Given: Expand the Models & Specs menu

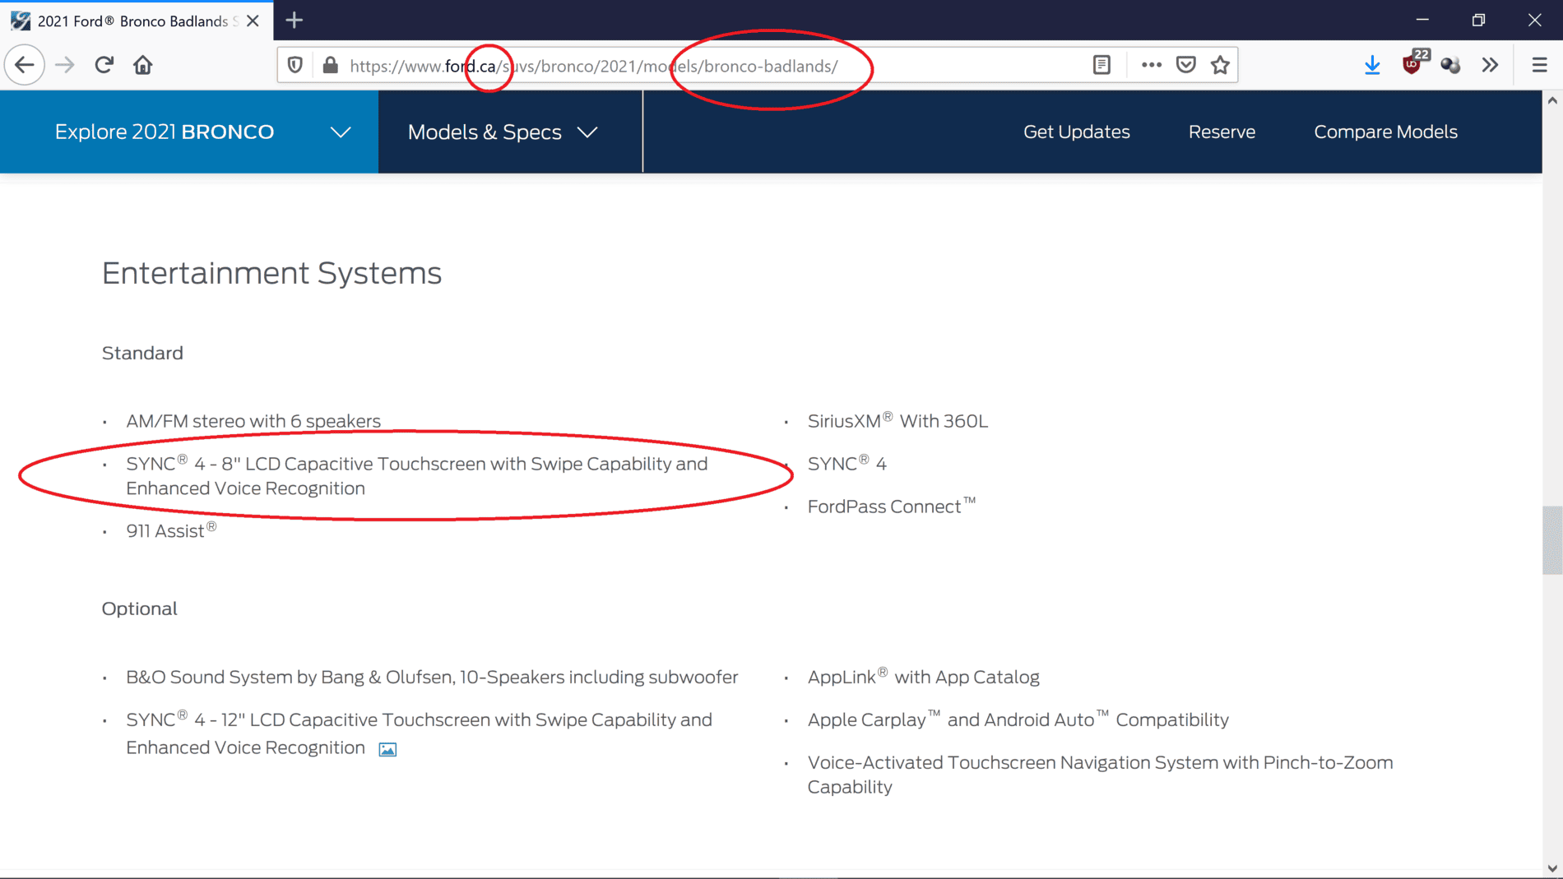Looking at the screenshot, I should point(503,132).
